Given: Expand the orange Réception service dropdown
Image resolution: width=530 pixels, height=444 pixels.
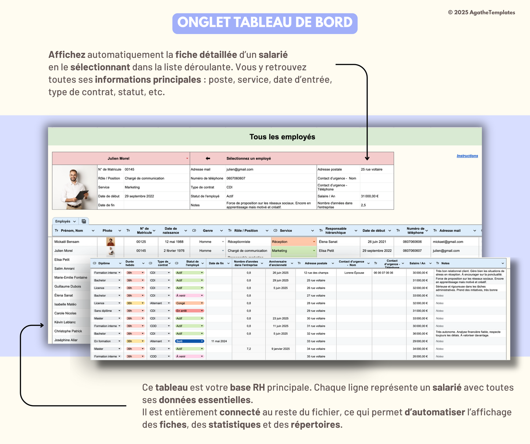Looking at the screenshot, I should coord(314,242).
